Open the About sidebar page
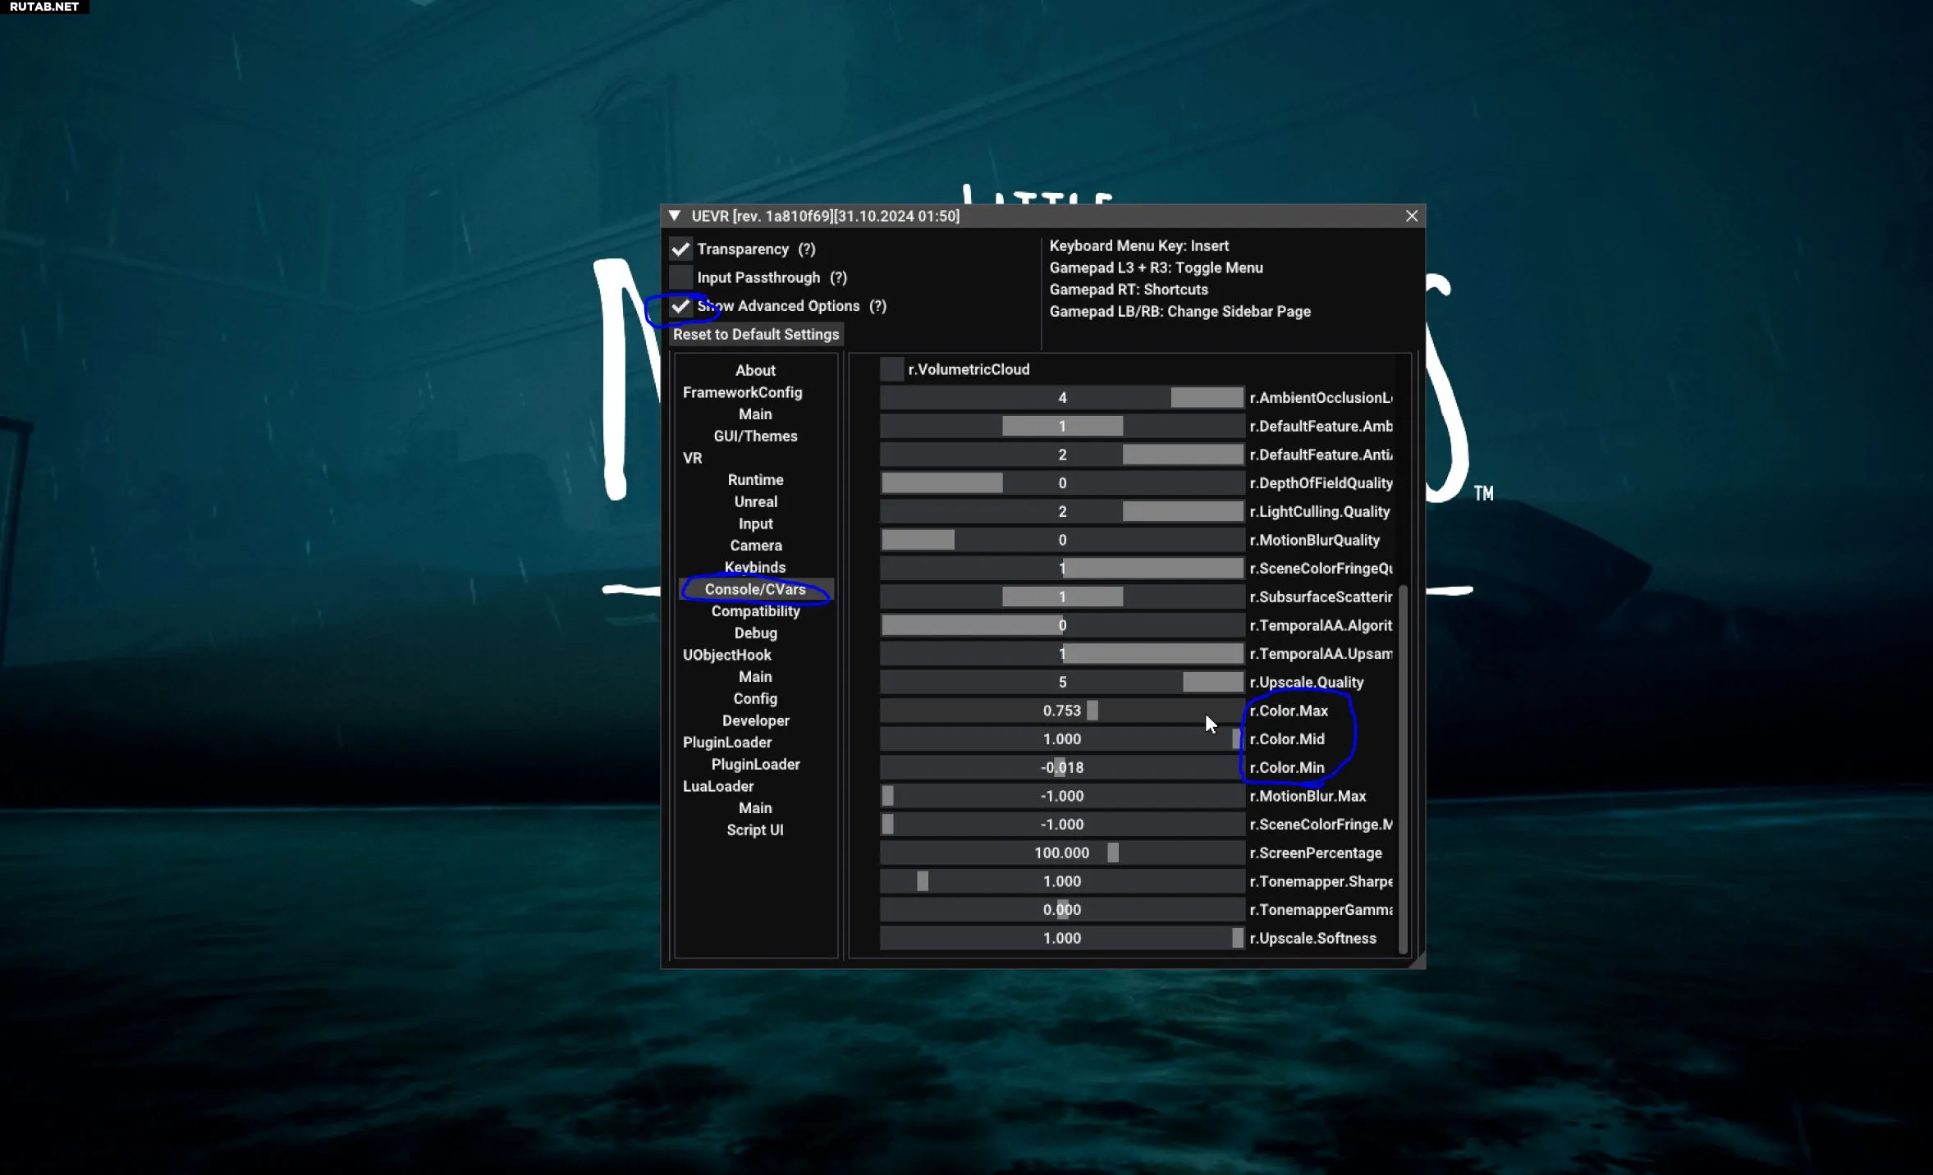1933x1175 pixels. click(x=755, y=370)
